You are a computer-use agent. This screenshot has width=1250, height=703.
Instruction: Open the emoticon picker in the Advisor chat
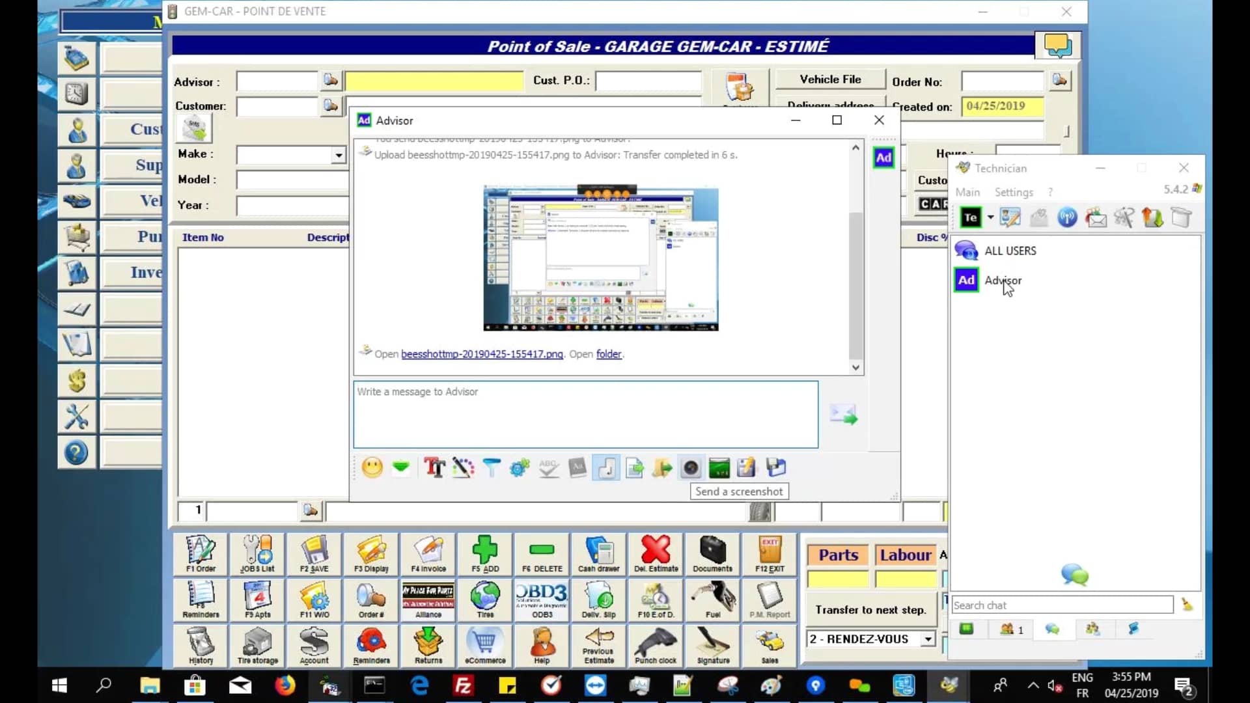(x=372, y=467)
